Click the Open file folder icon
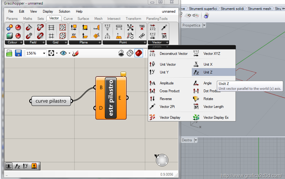 click(9, 53)
